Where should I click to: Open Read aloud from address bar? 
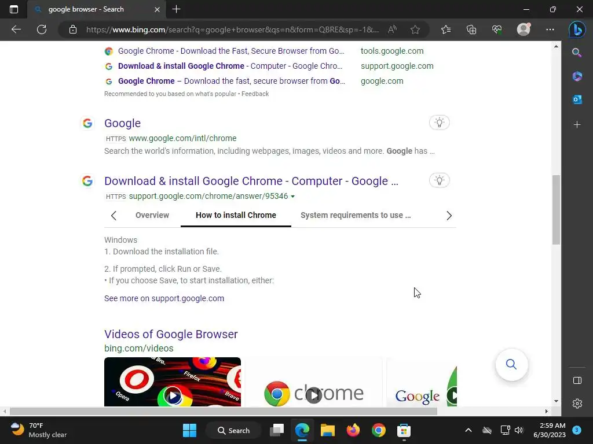(x=392, y=29)
